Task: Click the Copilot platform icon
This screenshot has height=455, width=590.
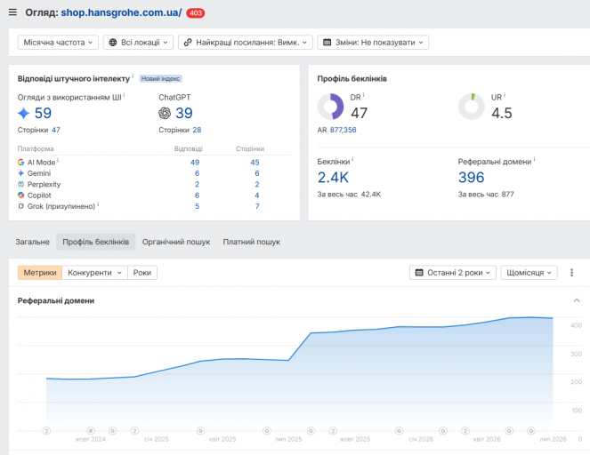Action: pyautogui.click(x=20, y=195)
